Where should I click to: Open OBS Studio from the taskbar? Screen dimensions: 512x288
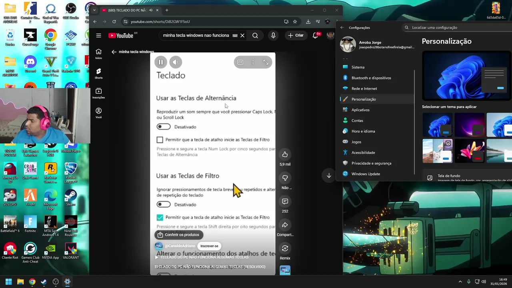tap(56, 282)
